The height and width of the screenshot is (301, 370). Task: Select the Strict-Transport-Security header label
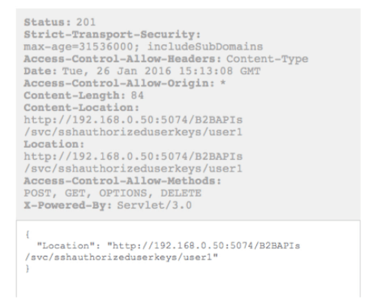112,35
